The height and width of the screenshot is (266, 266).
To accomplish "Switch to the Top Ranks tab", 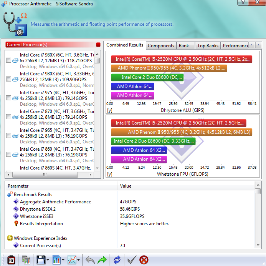I will 208,46.
